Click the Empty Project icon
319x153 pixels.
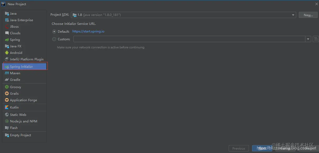pyautogui.click(x=7, y=135)
